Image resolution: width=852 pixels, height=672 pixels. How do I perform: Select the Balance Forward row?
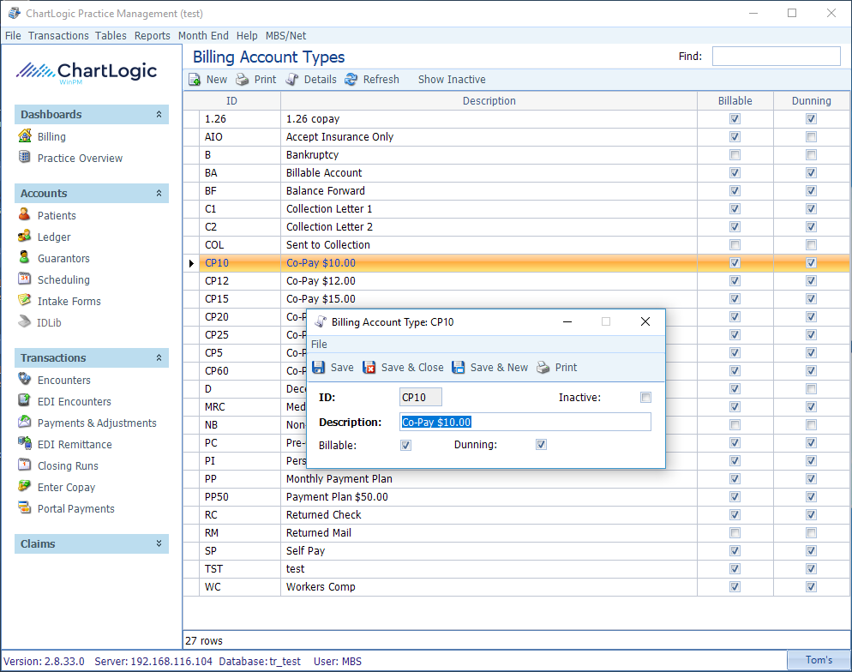pos(516,190)
